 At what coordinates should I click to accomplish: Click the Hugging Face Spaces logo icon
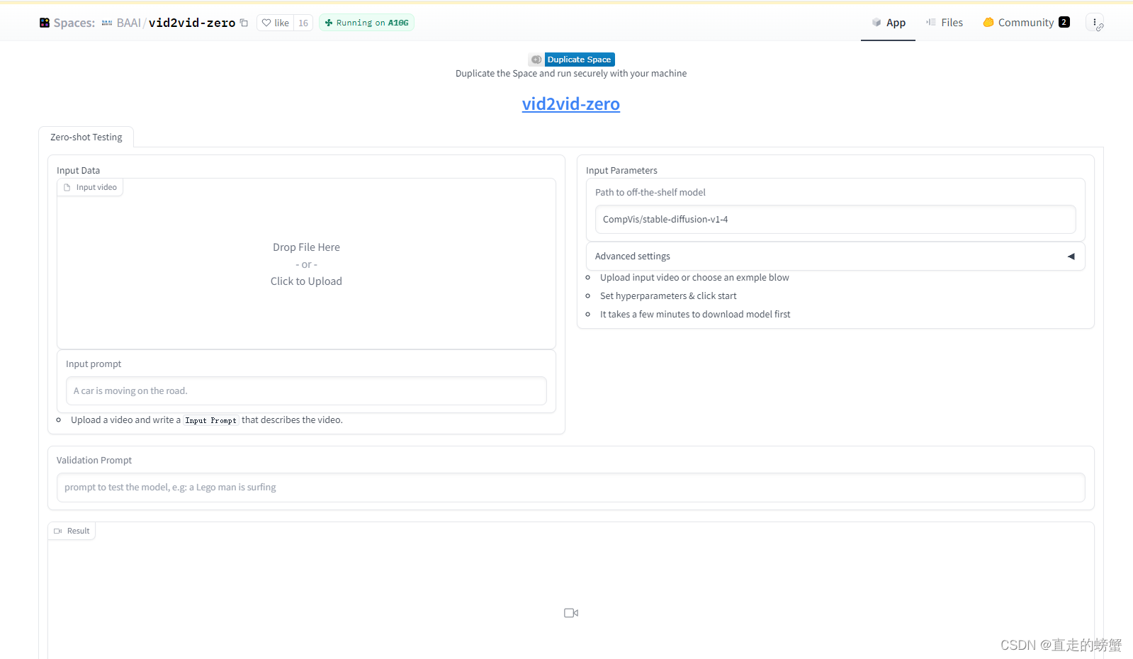coord(45,23)
